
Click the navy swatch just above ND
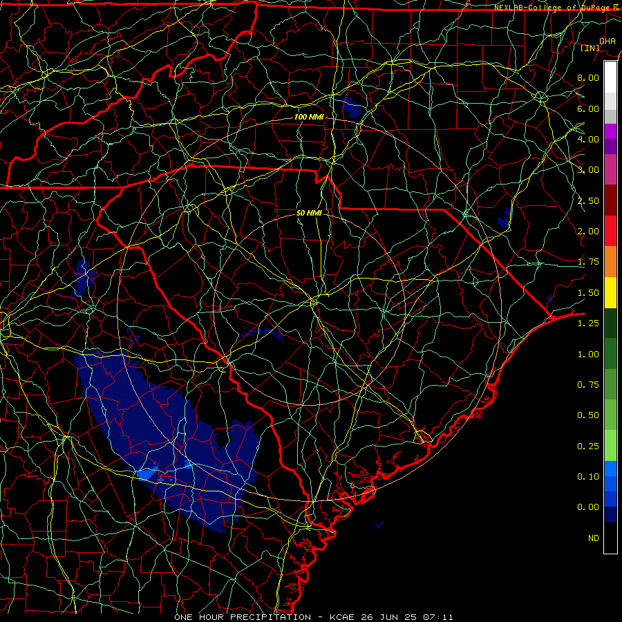coord(610,515)
